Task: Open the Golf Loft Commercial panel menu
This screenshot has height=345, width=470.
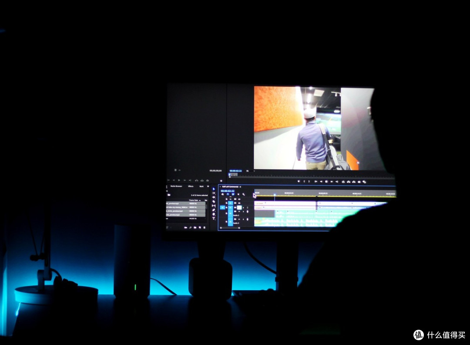Action: [240, 187]
